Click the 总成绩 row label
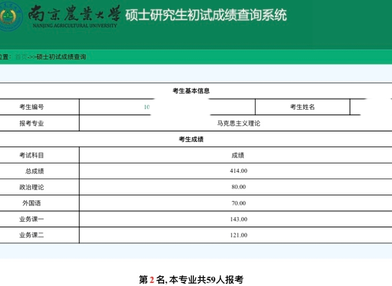The height and width of the screenshot is (286, 392). pos(34,171)
